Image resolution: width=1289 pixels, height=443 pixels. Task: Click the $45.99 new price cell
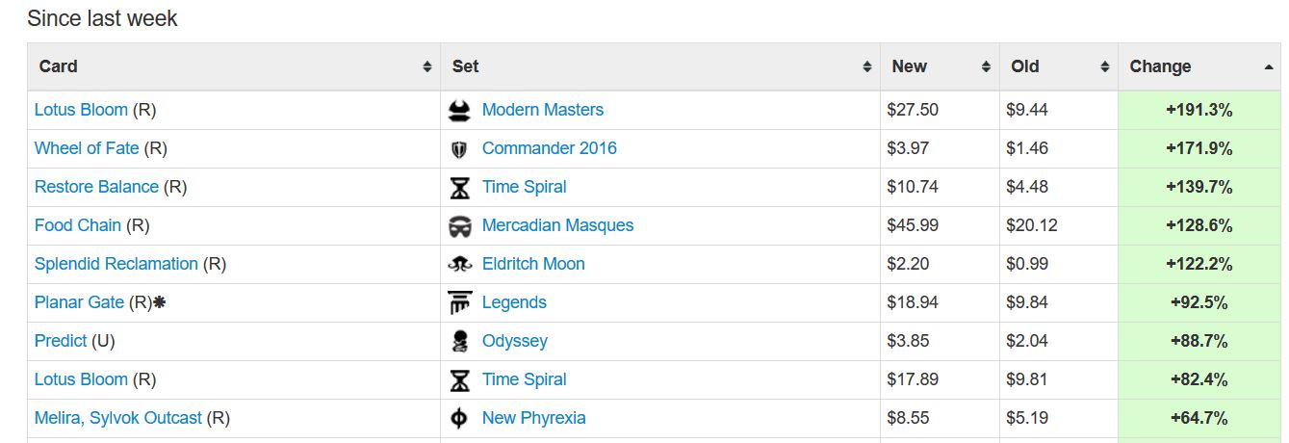point(913,225)
